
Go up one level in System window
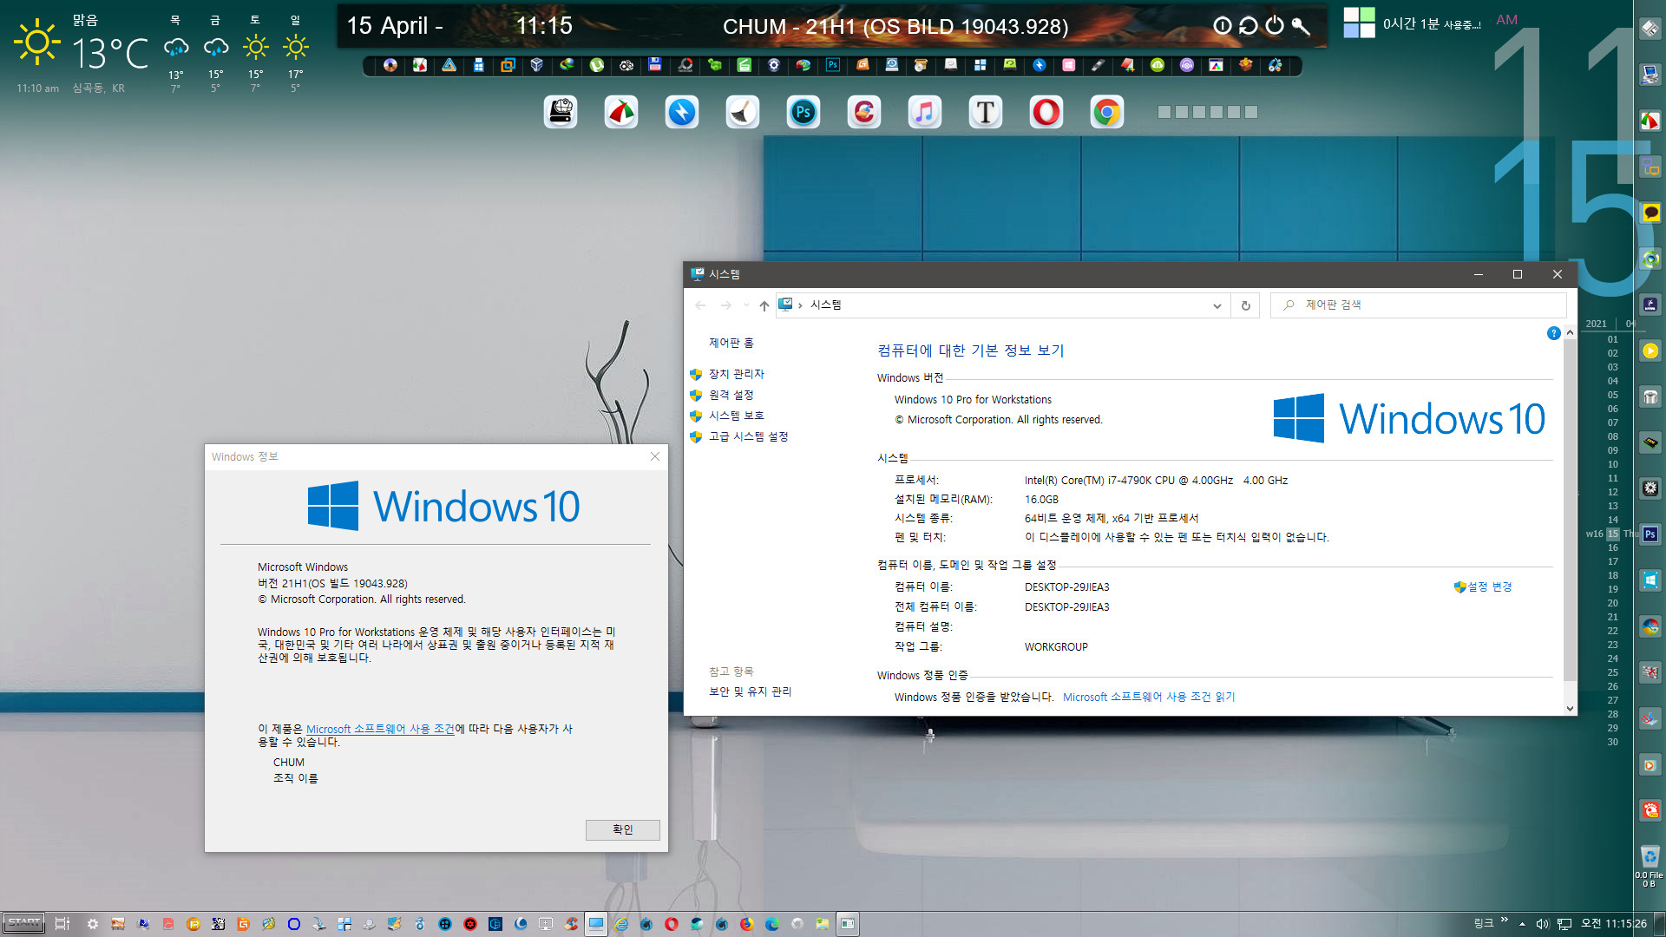tap(764, 305)
